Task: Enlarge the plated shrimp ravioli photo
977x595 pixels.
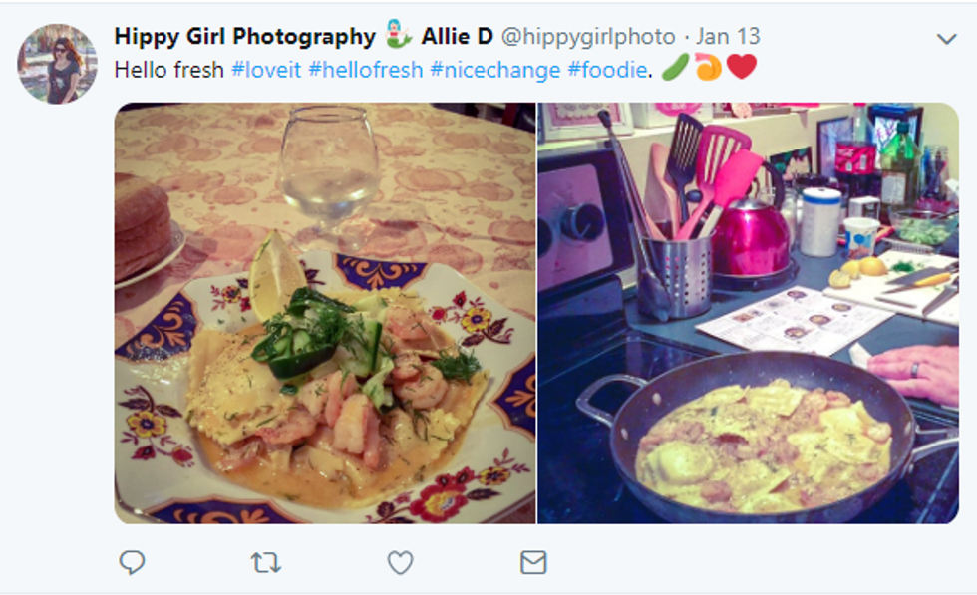Action: tap(325, 313)
